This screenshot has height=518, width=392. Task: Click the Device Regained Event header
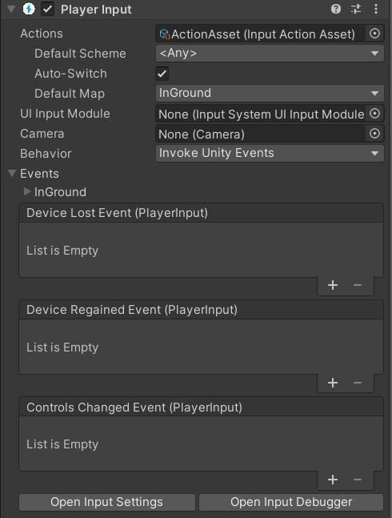(202, 310)
